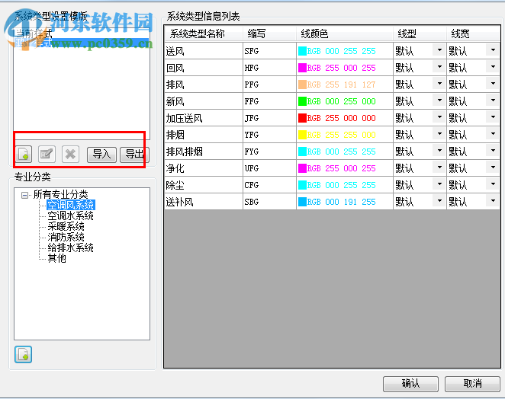Click abbreviation cell PFG
Screen dimensions: 505x399
269,85
